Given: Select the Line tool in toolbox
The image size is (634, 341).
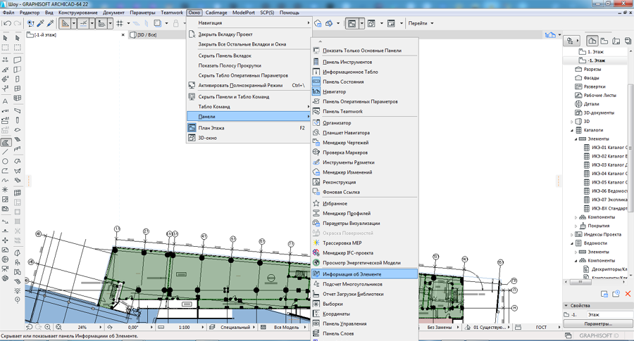Looking at the screenshot, I should [5, 152].
